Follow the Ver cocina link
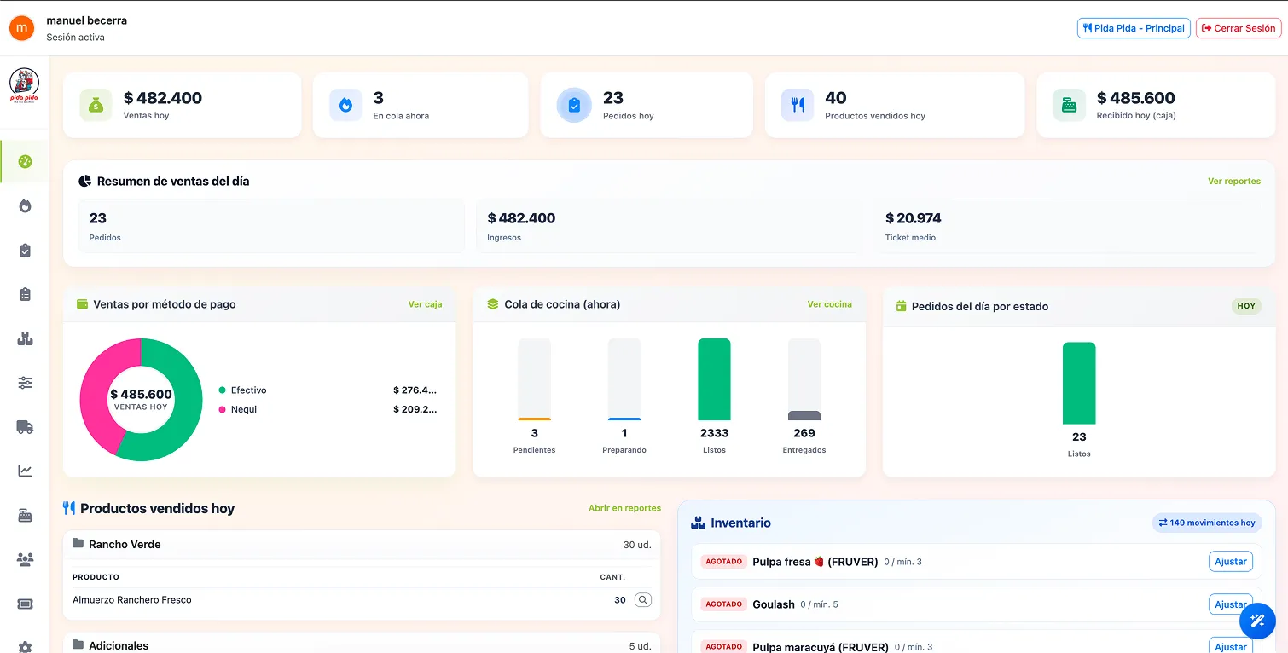Image resolution: width=1288 pixels, height=653 pixels. coord(829,304)
